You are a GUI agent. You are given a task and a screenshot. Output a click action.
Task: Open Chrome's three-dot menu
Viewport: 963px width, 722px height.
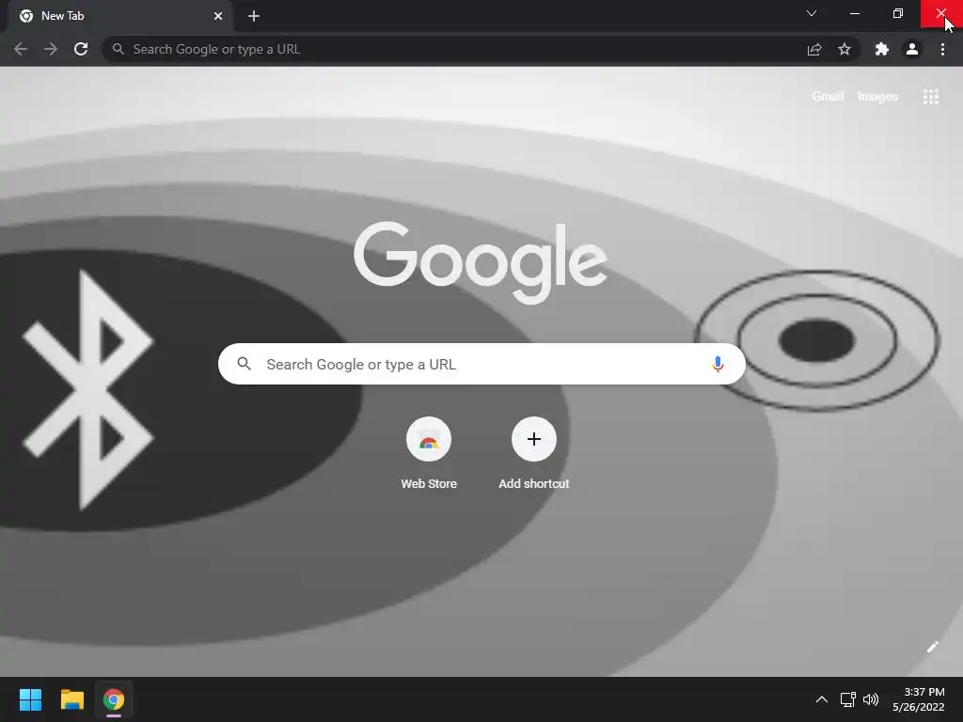(942, 49)
